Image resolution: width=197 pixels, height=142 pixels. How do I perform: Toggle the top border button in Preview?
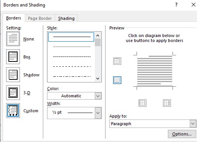coord(117,61)
